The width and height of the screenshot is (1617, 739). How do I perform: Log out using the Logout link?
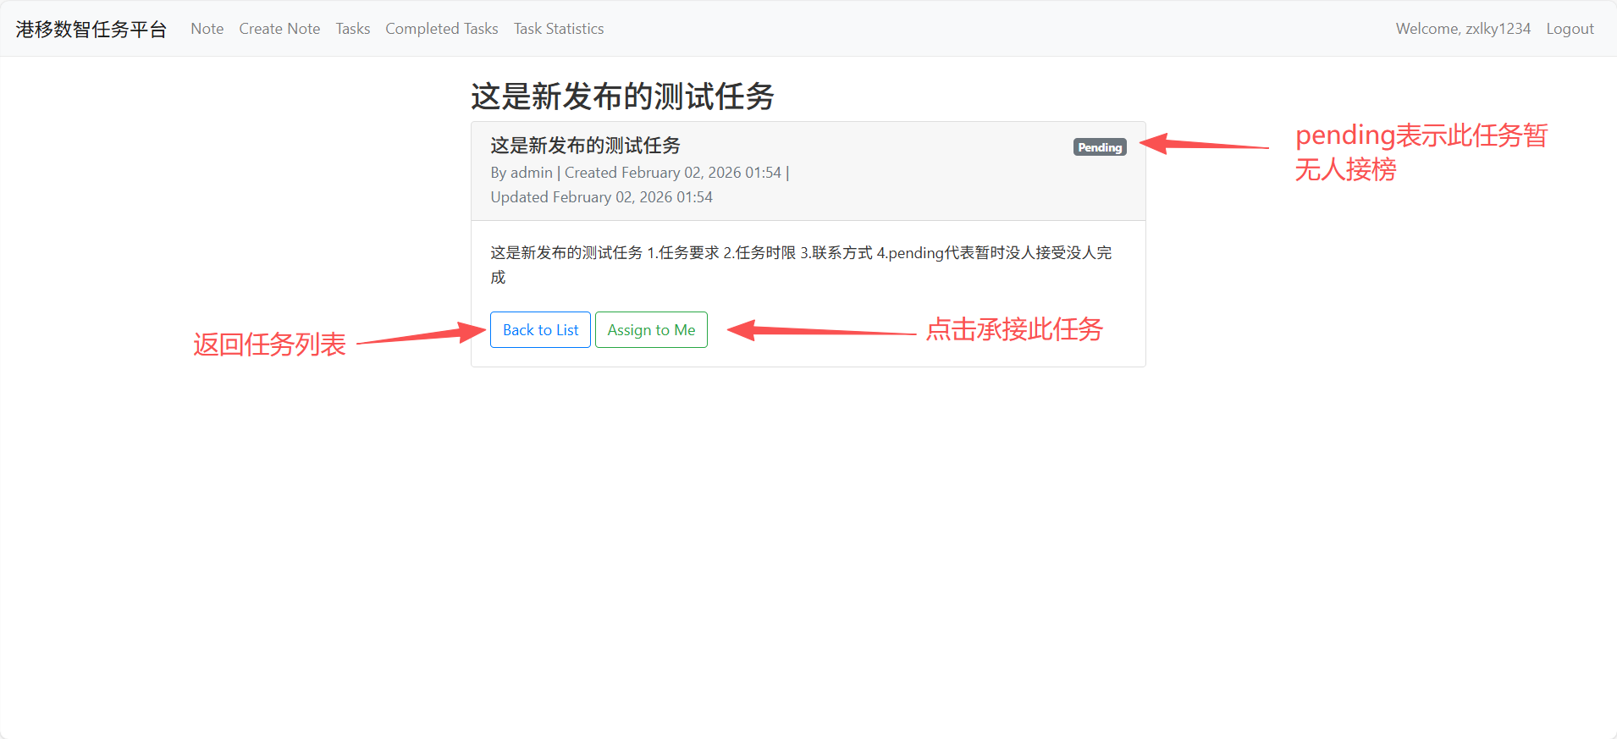point(1570,29)
